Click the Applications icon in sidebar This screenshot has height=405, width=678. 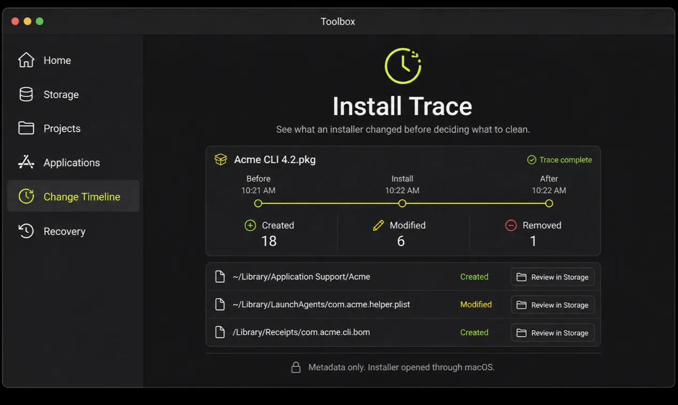click(x=26, y=163)
